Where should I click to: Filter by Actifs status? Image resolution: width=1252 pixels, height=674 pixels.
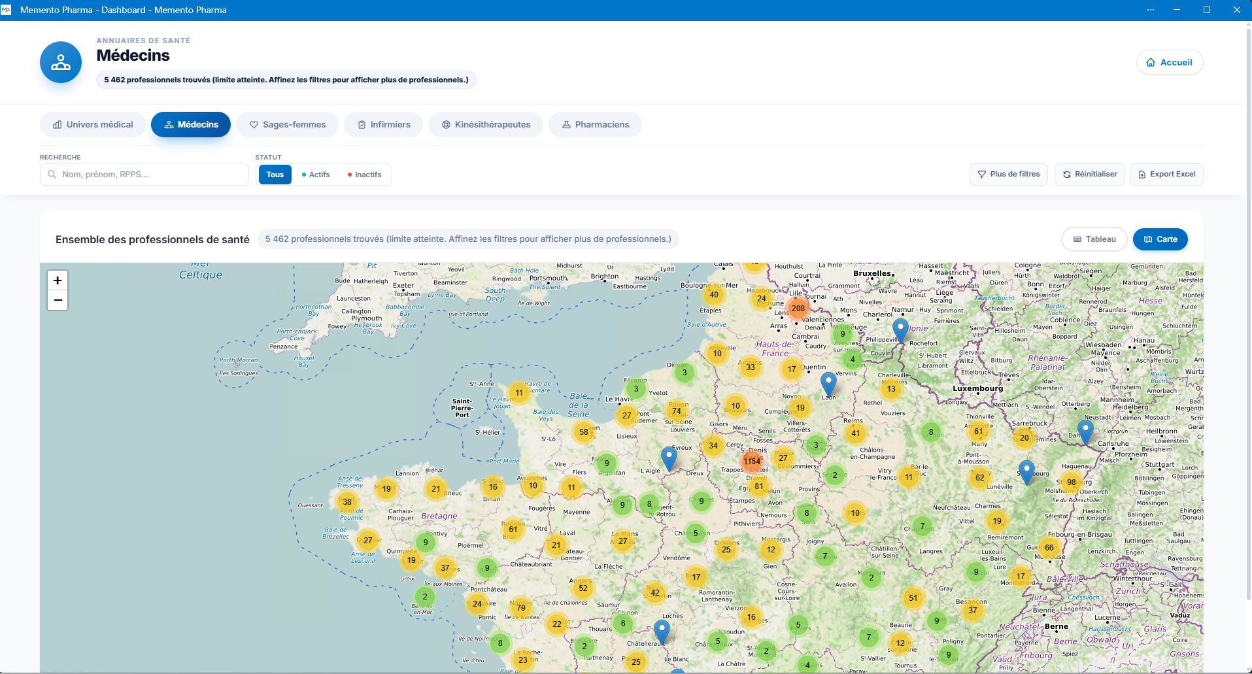tap(316, 175)
